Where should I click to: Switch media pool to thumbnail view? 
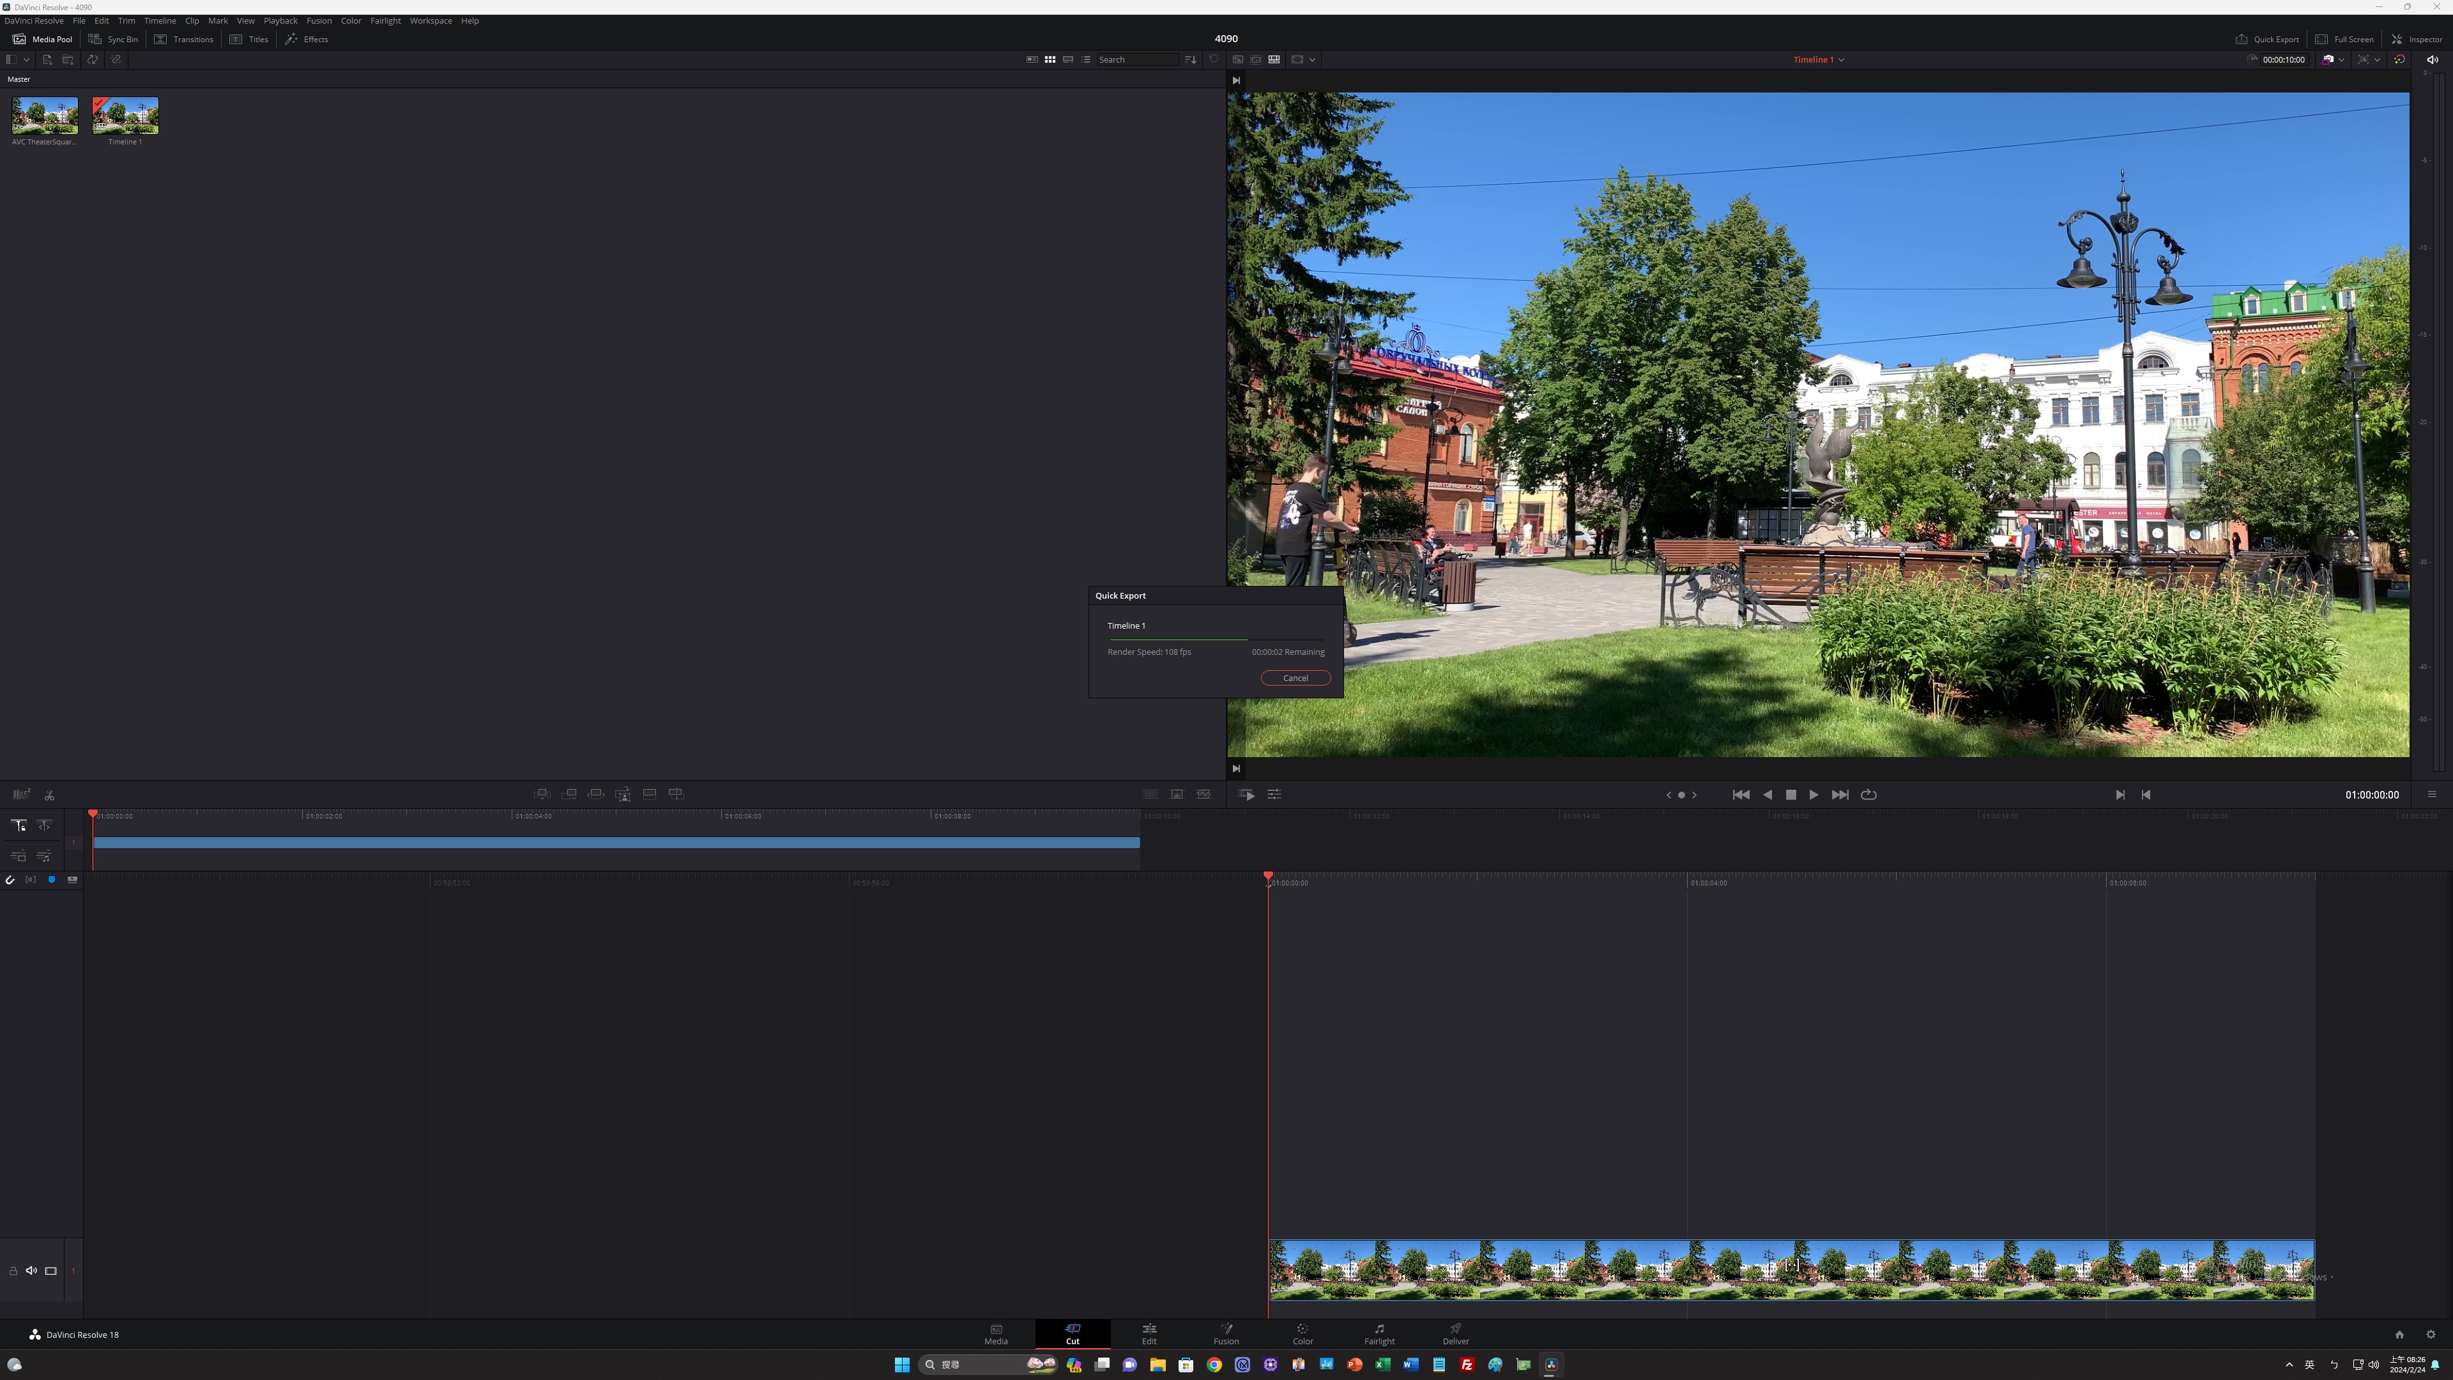point(1050,59)
